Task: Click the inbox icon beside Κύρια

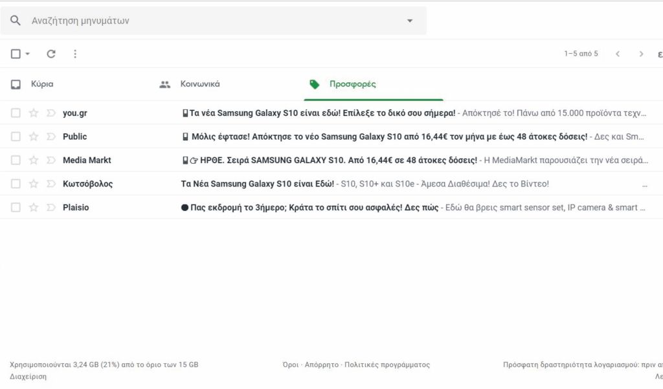Action: click(x=16, y=84)
